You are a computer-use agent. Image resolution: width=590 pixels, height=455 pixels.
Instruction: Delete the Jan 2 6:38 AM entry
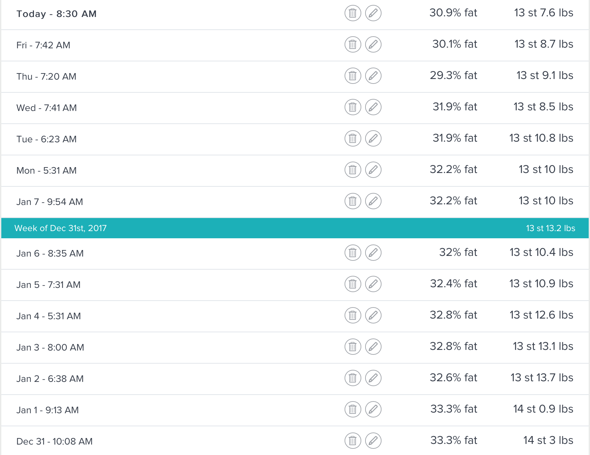[352, 378]
